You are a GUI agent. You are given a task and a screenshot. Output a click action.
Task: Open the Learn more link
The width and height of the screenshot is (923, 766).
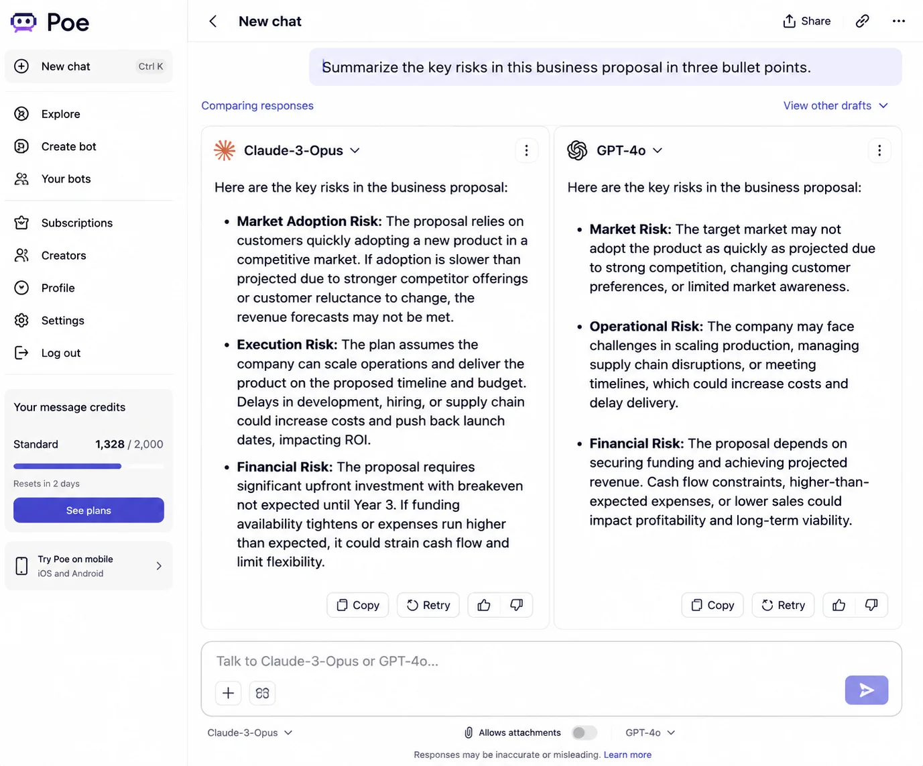(x=627, y=755)
